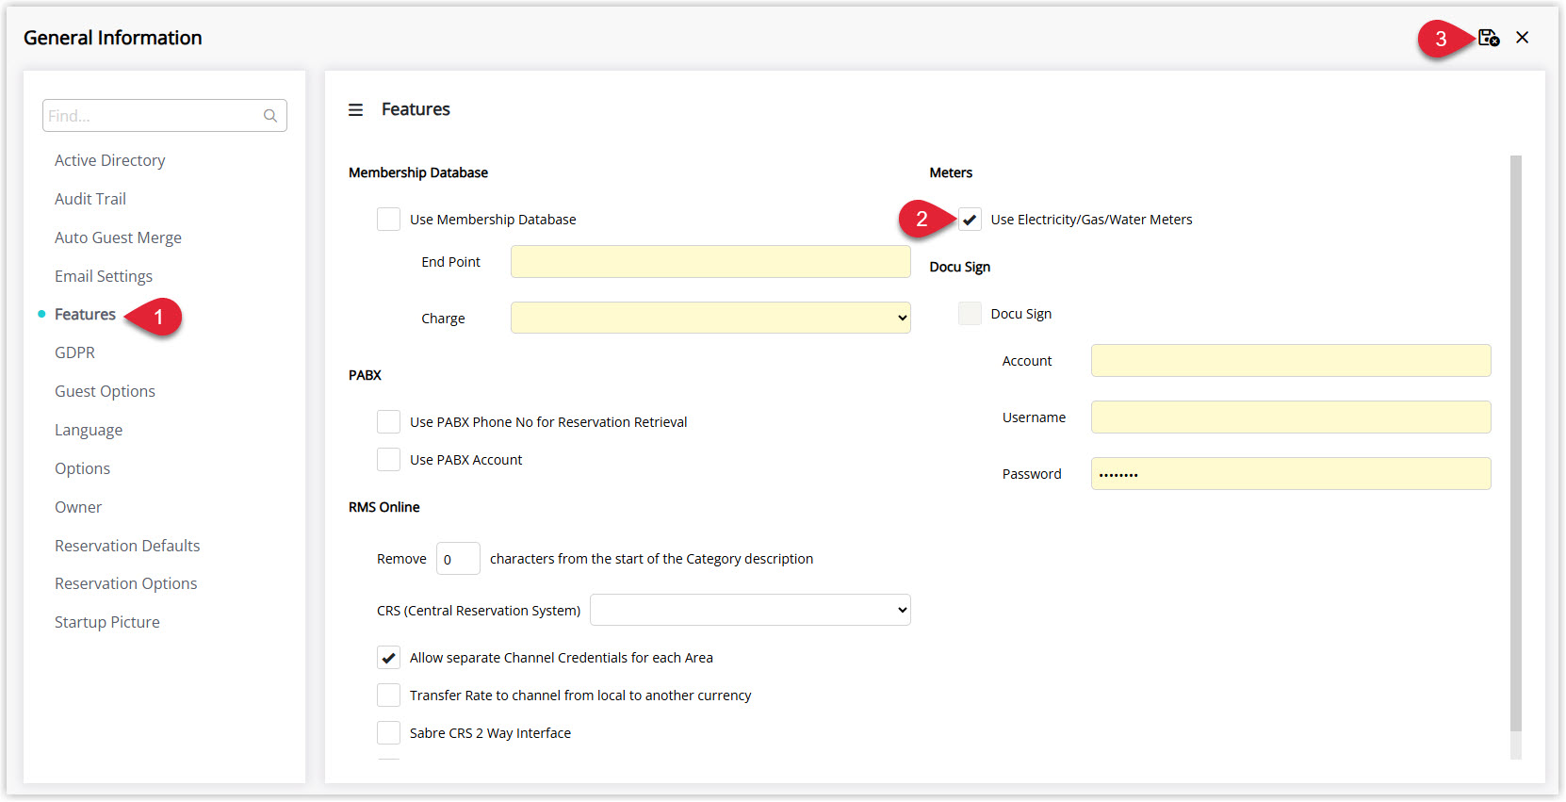Select Startup Picture in sidebar
The height and width of the screenshot is (802, 1566).
point(107,622)
